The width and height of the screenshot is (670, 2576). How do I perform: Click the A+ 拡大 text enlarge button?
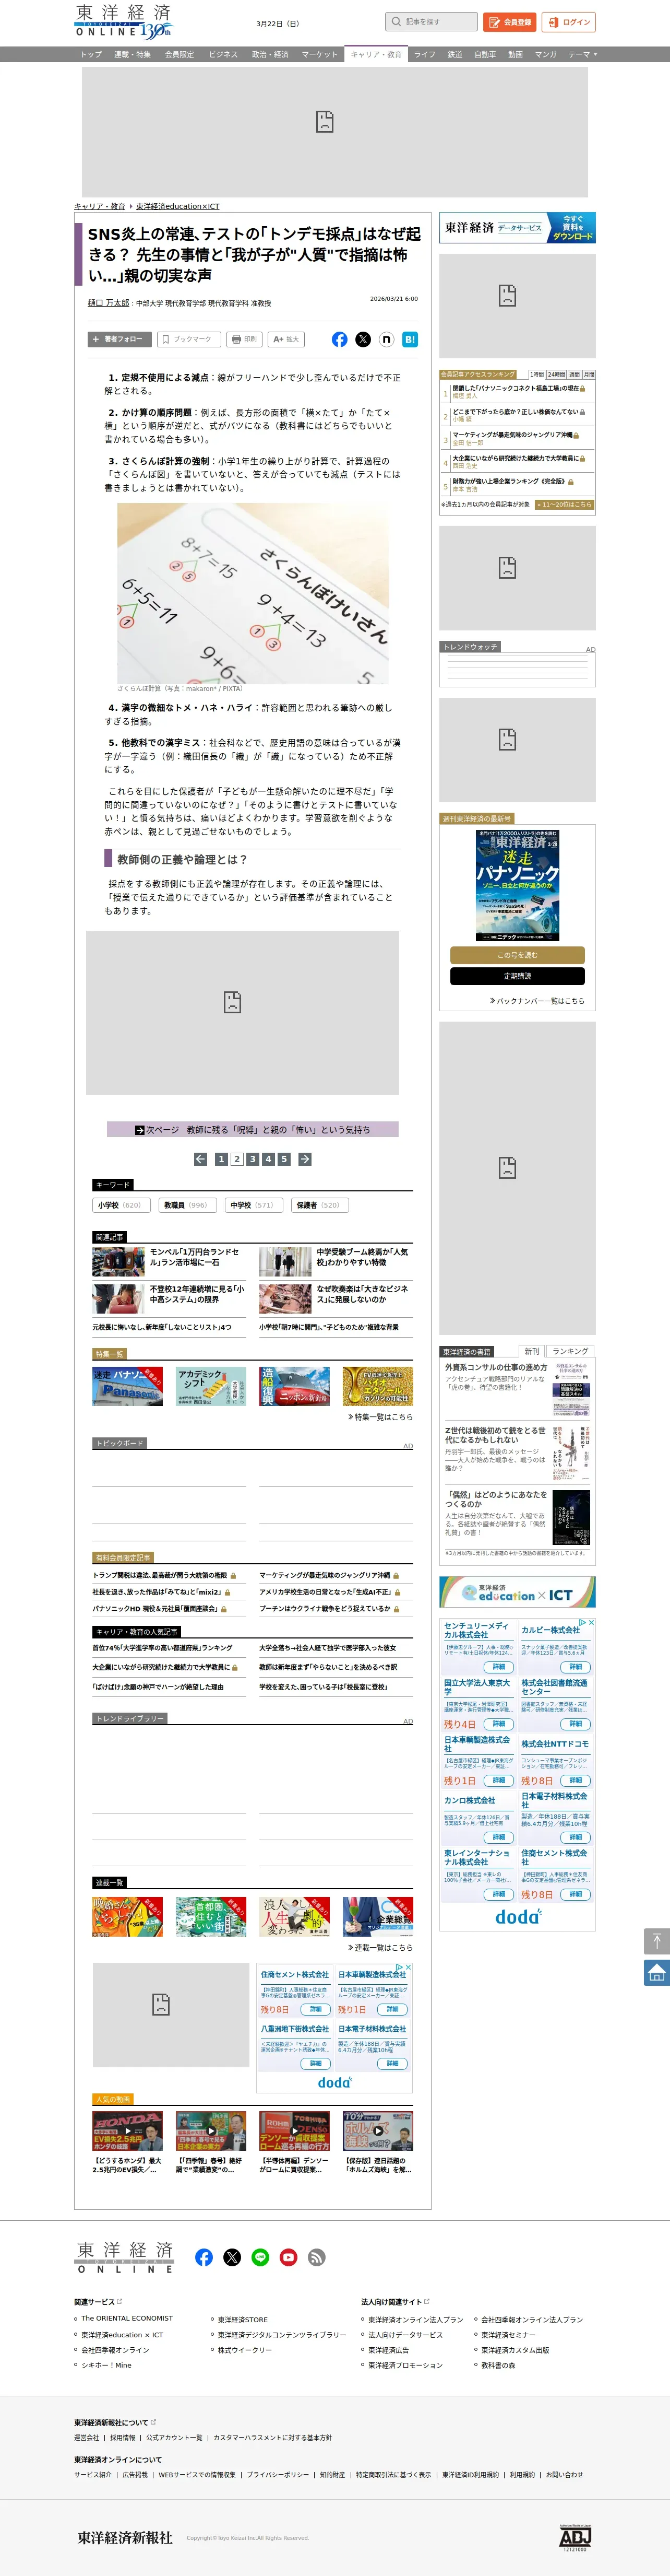(285, 339)
